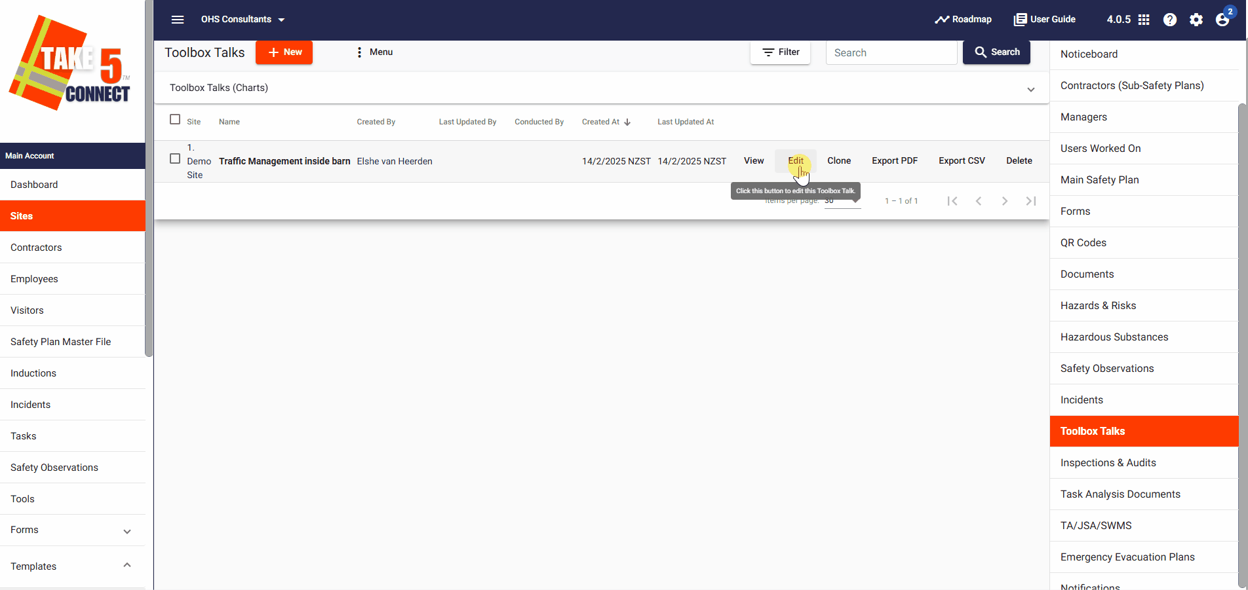Open Hazards & Risks in right panel

pos(1144,306)
